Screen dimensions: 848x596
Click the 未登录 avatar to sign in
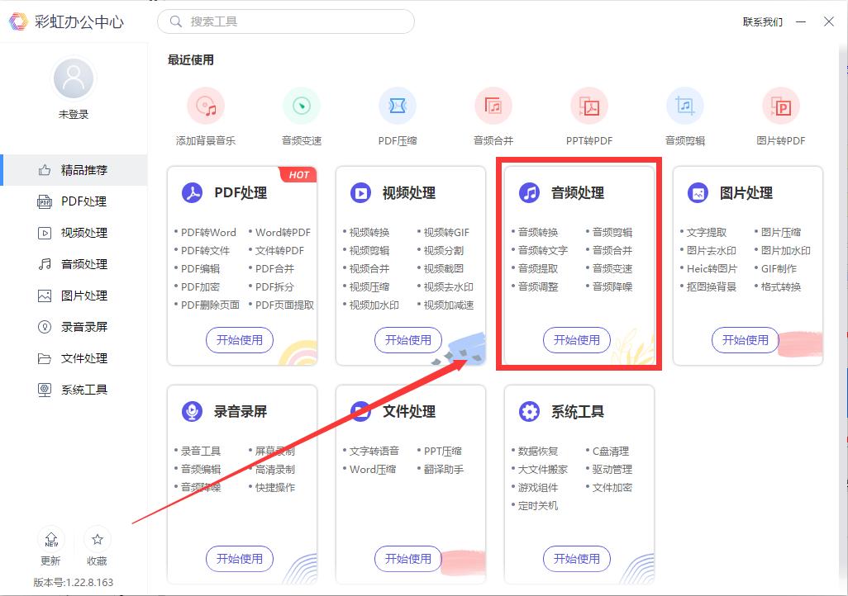tap(73, 78)
